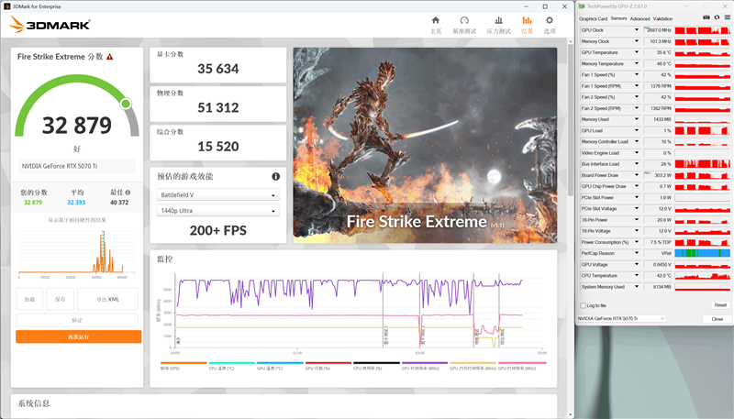Open the System Memory Used sensor dropdown

(x=636, y=287)
